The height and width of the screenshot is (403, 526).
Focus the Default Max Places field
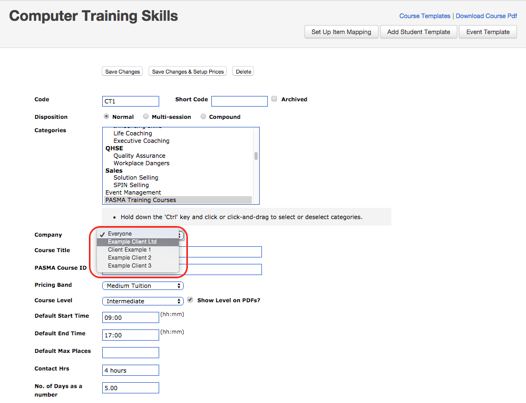(130, 353)
